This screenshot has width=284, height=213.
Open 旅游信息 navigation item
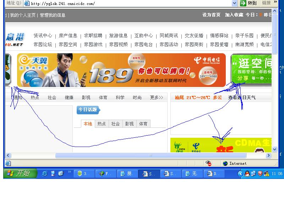pos(118,35)
